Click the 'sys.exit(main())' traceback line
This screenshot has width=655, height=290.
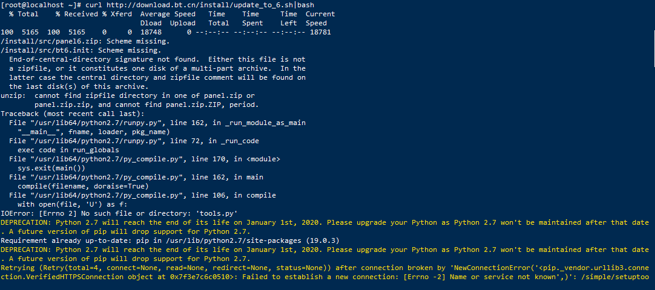pos(51,168)
